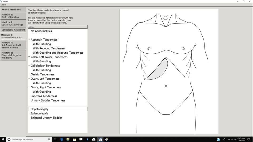Click the Windows search box
The width and height of the screenshot is (253, 142).
(29, 139)
